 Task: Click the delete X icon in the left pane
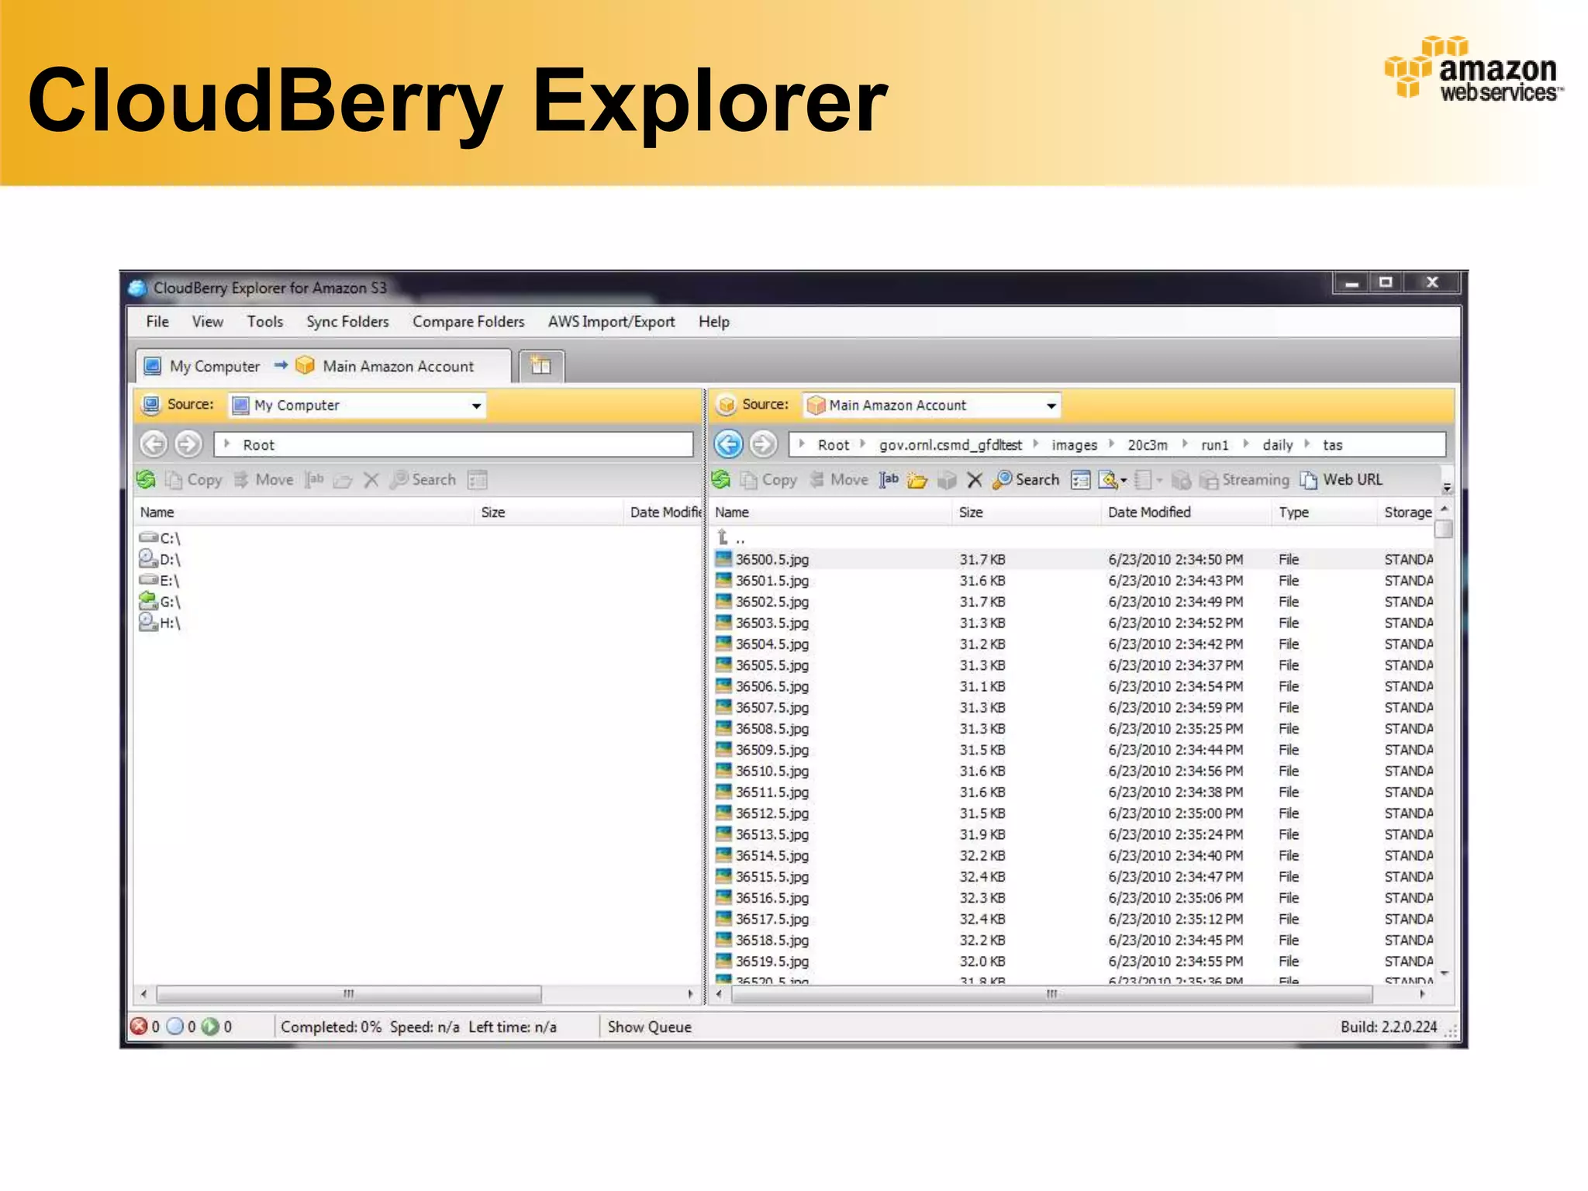[371, 481]
